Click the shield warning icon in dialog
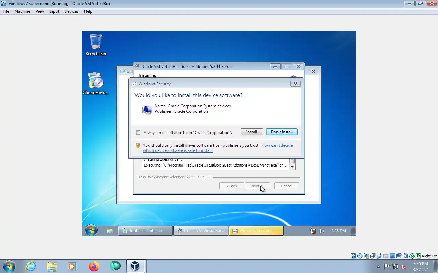 point(138,145)
